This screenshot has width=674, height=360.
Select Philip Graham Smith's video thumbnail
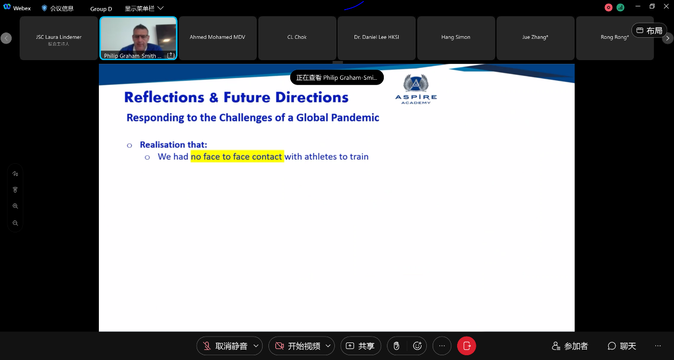click(x=138, y=38)
